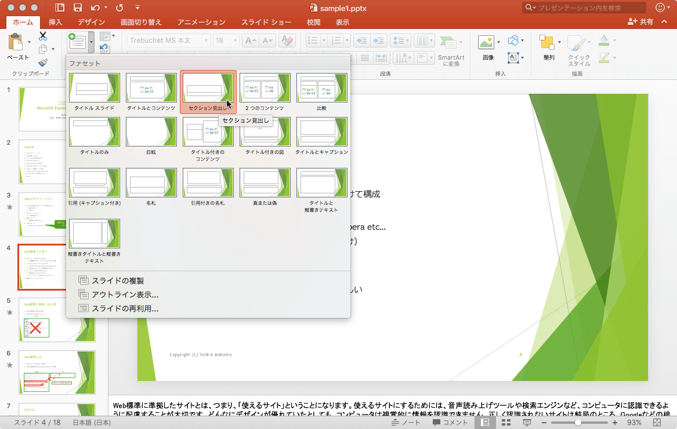The width and height of the screenshot is (677, 429).
Task: Open the Trebuchet MS font name dropdown
Action: (x=206, y=41)
